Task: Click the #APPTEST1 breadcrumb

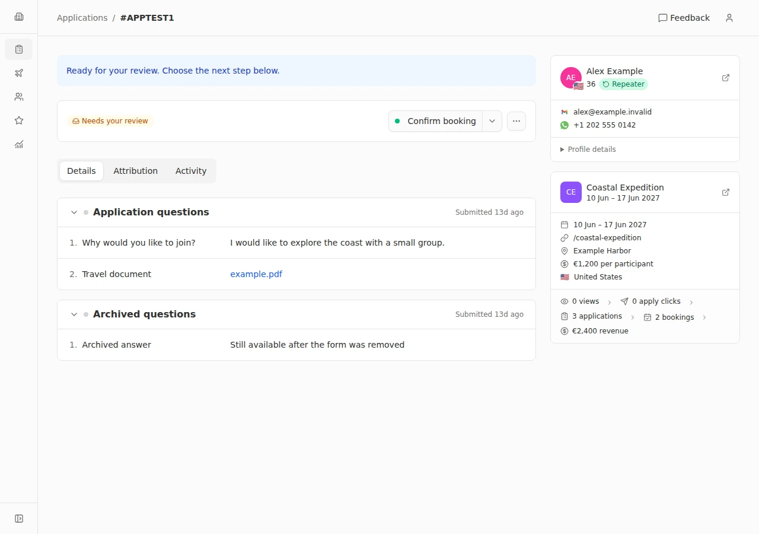Action: [147, 18]
